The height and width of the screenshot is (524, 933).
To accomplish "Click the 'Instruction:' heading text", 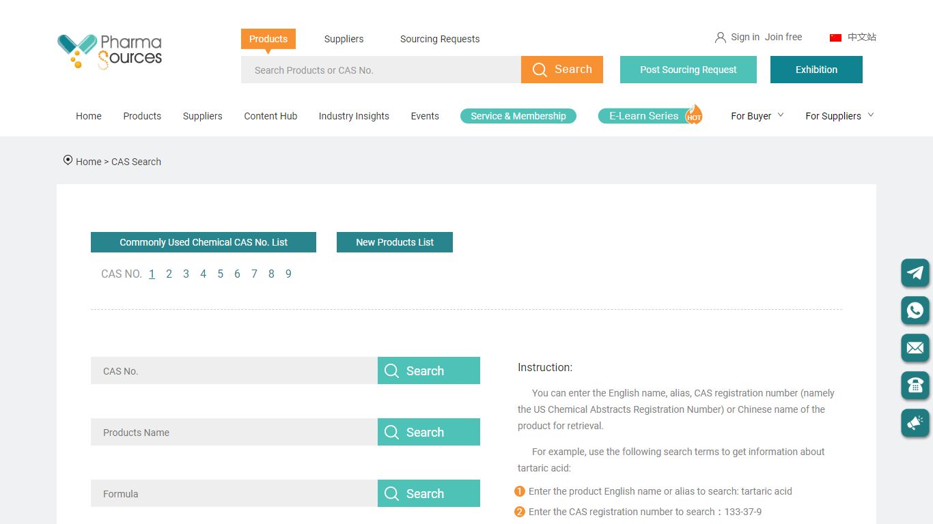I will tap(545, 367).
